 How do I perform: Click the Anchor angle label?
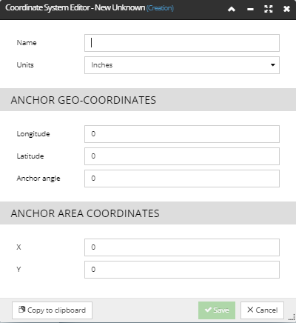(38, 179)
